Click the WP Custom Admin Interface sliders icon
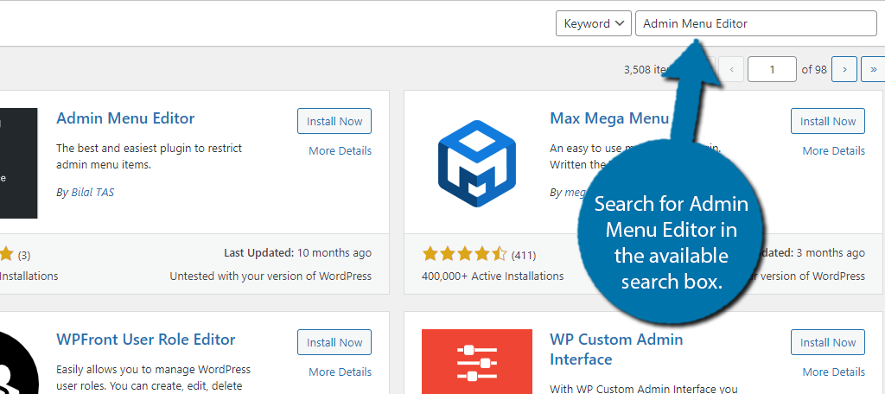The width and height of the screenshot is (885, 394). 477,362
